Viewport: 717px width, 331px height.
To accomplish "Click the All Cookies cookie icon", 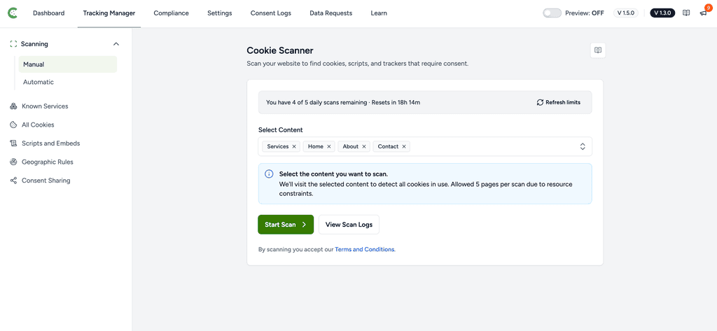I will click(x=13, y=125).
